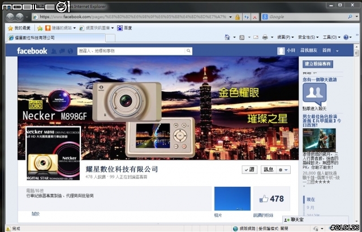
Task: Click the security lock icon in address bar
Action: pyautogui.click(x=238, y=17)
